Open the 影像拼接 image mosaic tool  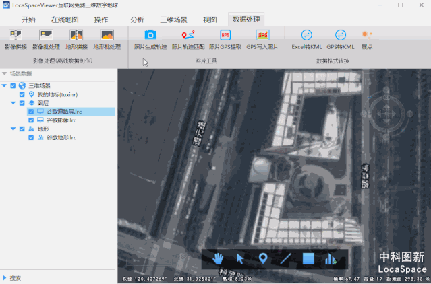pos(16,40)
